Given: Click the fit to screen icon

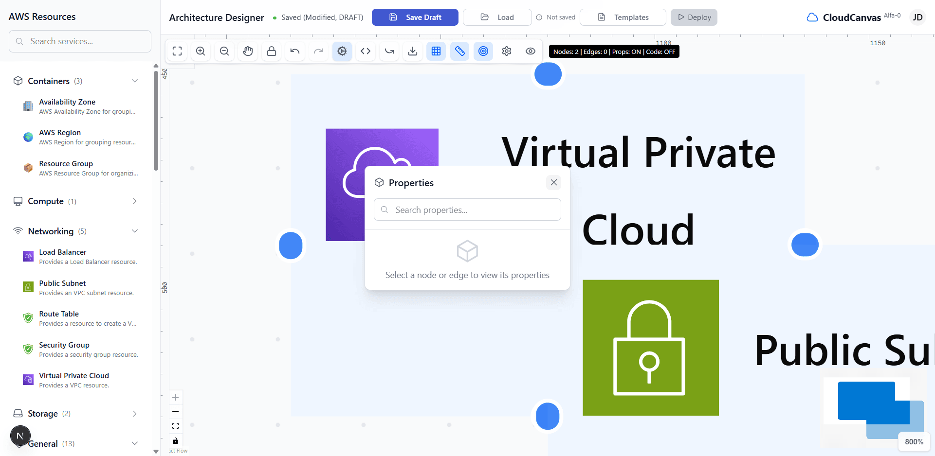Looking at the screenshot, I should tap(177, 51).
